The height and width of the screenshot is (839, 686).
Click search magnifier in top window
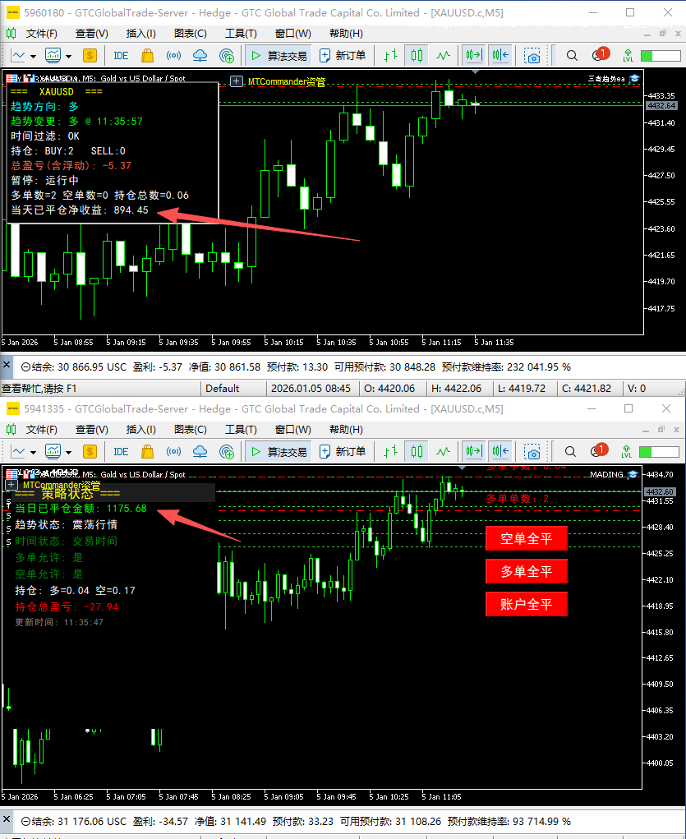click(572, 56)
